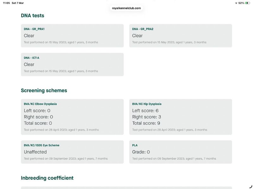Tap the Sat 7 Mar date
This screenshot has width=253, height=189.
tap(18, 3)
